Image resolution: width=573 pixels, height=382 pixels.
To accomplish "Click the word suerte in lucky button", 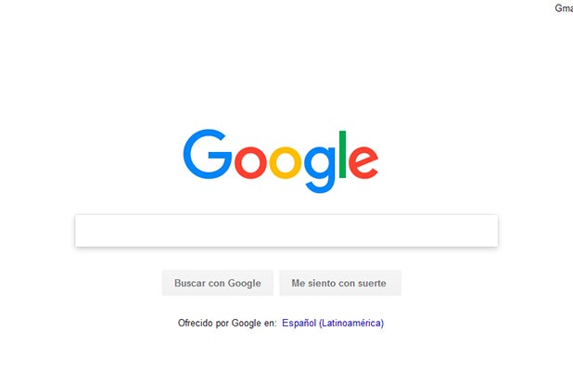I will [372, 284].
